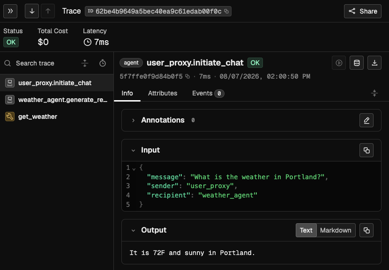Collapse the Output section
The width and height of the screenshot is (389, 270).
(x=133, y=230)
